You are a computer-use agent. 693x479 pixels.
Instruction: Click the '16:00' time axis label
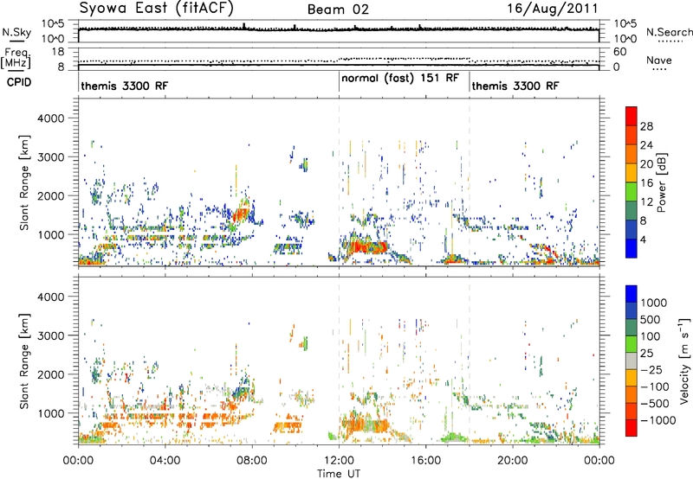click(x=425, y=461)
